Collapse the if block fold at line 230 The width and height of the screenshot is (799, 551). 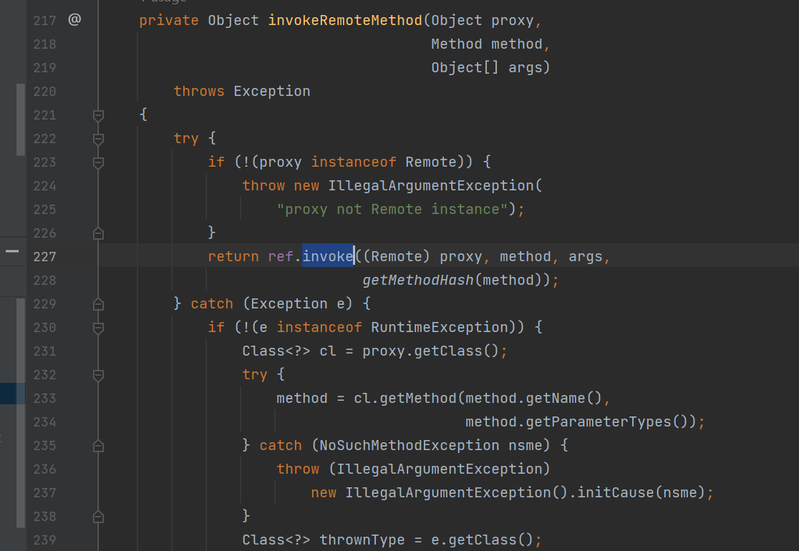[98, 328]
